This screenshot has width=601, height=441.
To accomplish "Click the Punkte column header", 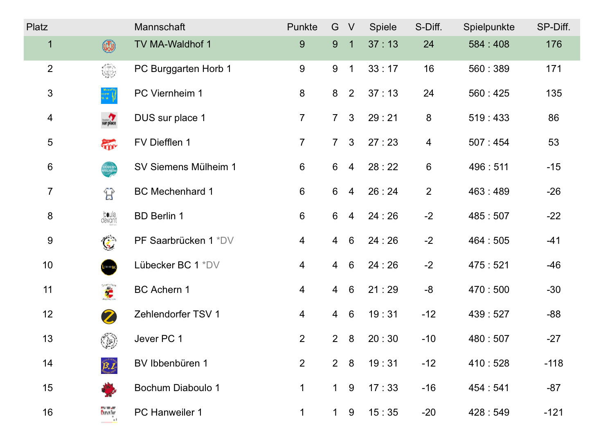I will (302, 27).
